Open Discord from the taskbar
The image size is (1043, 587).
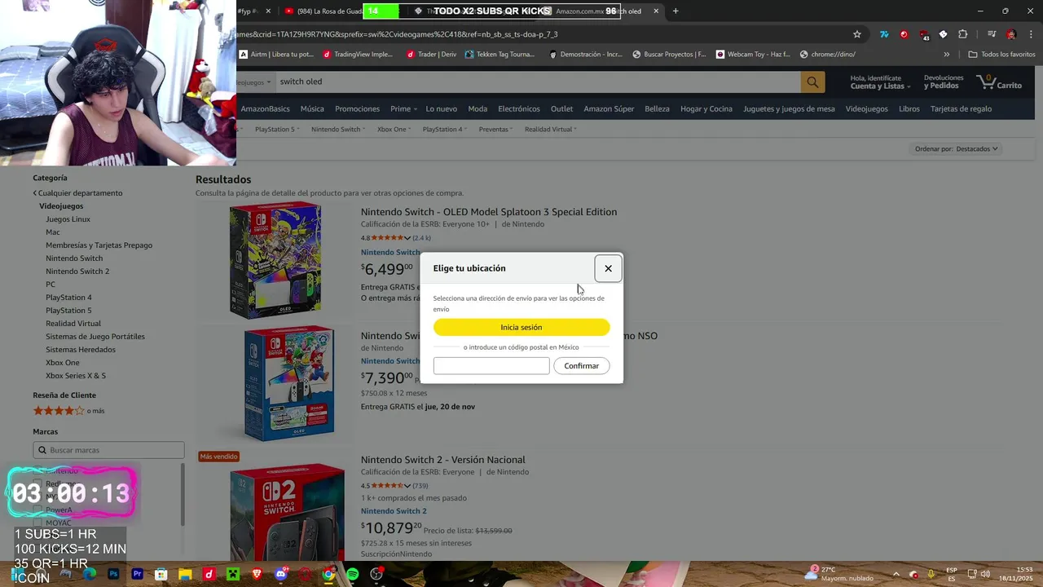(x=281, y=575)
